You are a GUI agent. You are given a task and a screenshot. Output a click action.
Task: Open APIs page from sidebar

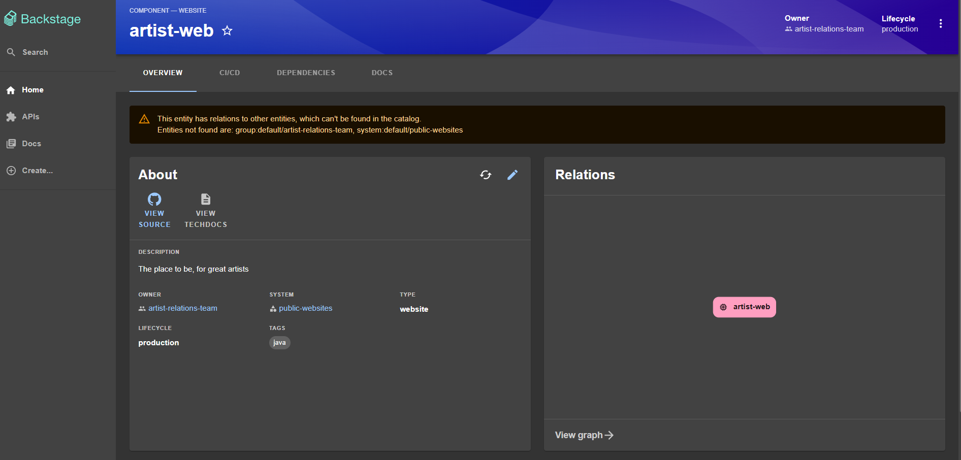pyautogui.click(x=30, y=117)
